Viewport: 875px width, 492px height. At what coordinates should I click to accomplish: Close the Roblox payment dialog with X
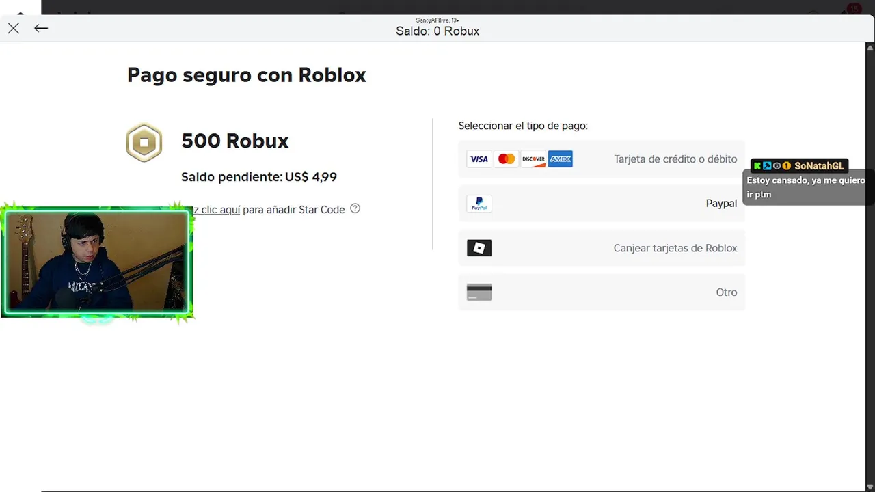point(13,28)
